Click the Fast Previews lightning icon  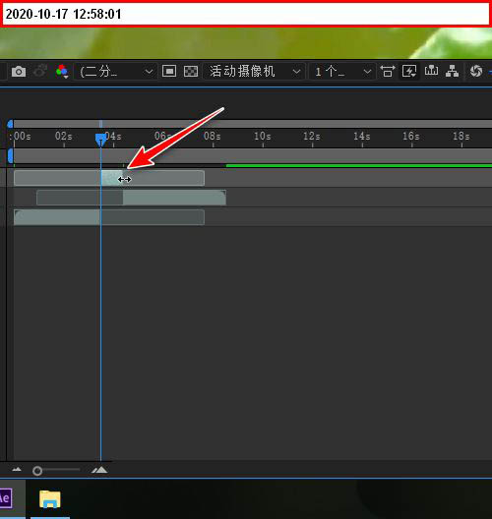pyautogui.click(x=409, y=71)
